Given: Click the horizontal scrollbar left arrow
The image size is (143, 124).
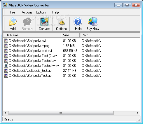Looking at the screenshot, I should tap(5, 113).
